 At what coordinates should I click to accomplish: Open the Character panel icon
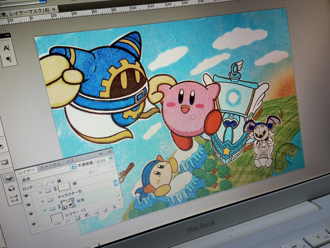point(6,48)
